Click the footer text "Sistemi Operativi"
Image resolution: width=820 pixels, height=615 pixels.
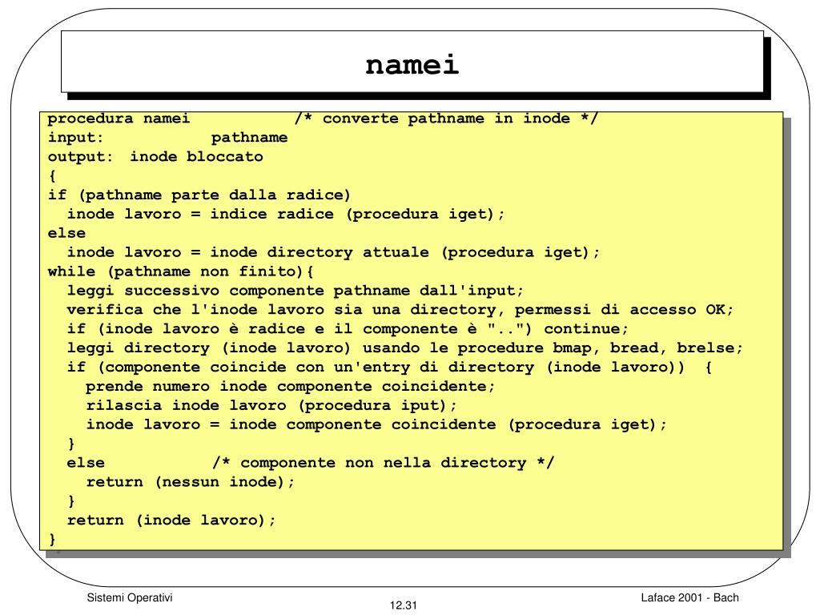(x=130, y=597)
